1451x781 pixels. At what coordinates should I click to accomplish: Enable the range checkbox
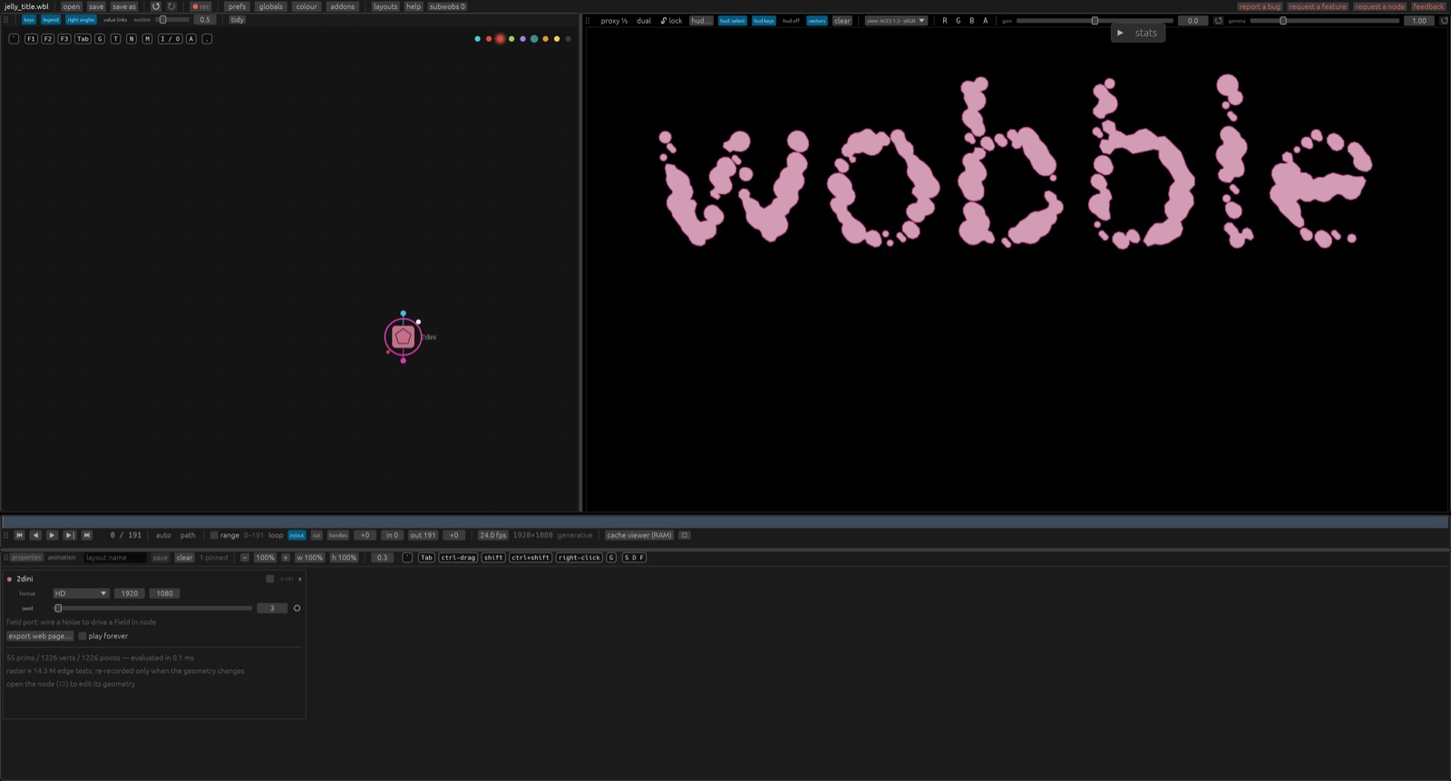214,535
